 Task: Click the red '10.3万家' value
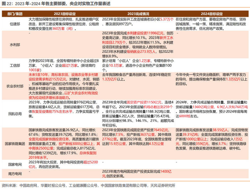tap(116, 66)
